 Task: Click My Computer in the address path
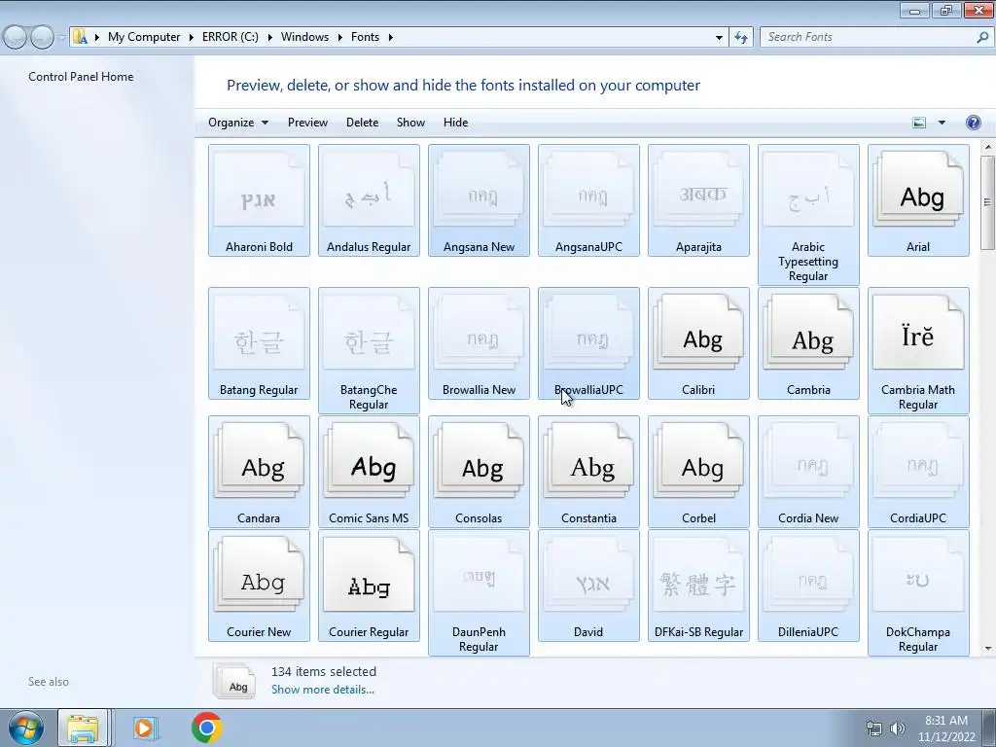point(144,37)
